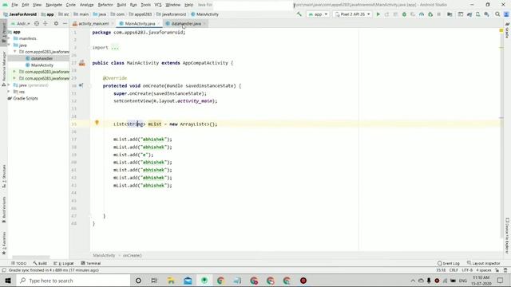Open the Event Log
The height and width of the screenshot is (287, 511).
coord(449,263)
